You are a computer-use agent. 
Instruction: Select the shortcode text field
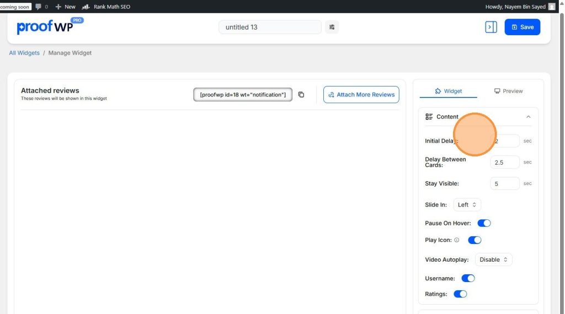point(243,95)
